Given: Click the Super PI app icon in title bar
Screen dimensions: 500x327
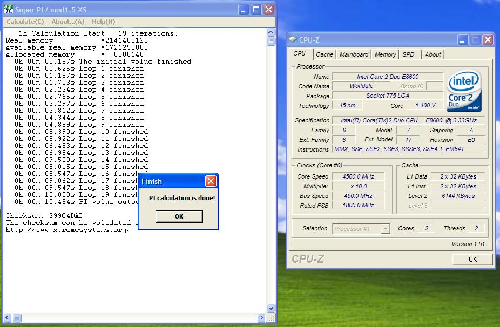Looking at the screenshot, I should click(8, 9).
